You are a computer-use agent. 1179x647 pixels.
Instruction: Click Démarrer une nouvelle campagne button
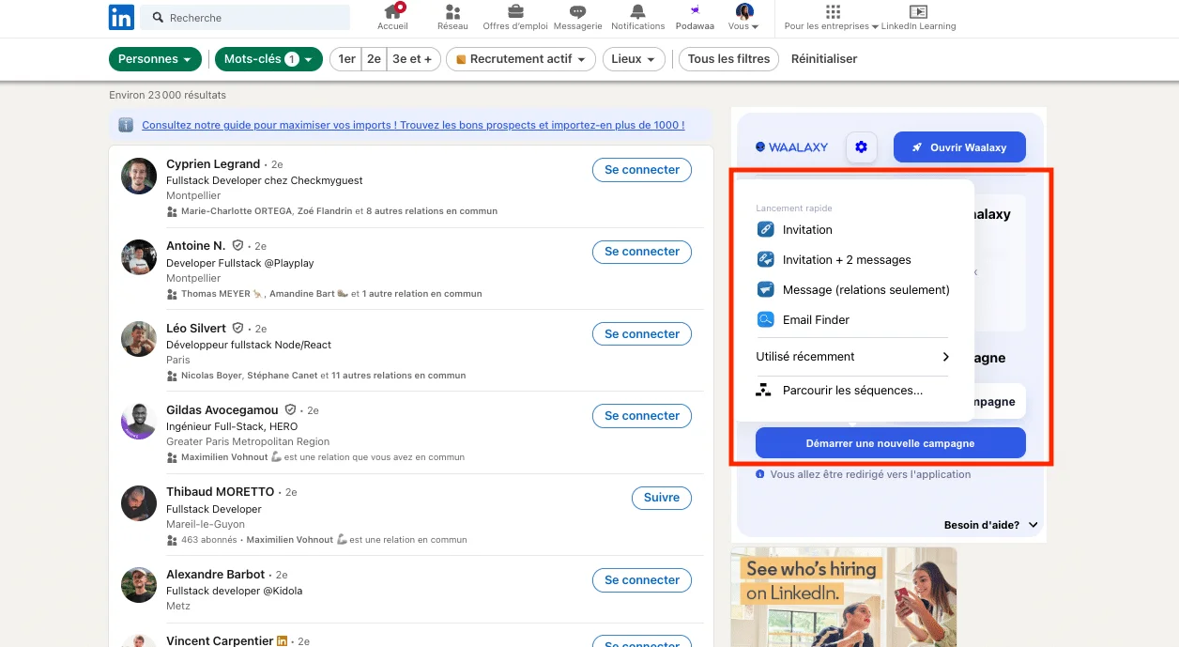890,443
